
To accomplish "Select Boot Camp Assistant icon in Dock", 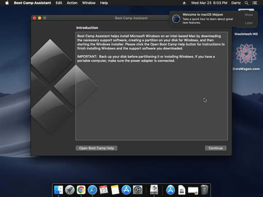I will pos(154,190).
